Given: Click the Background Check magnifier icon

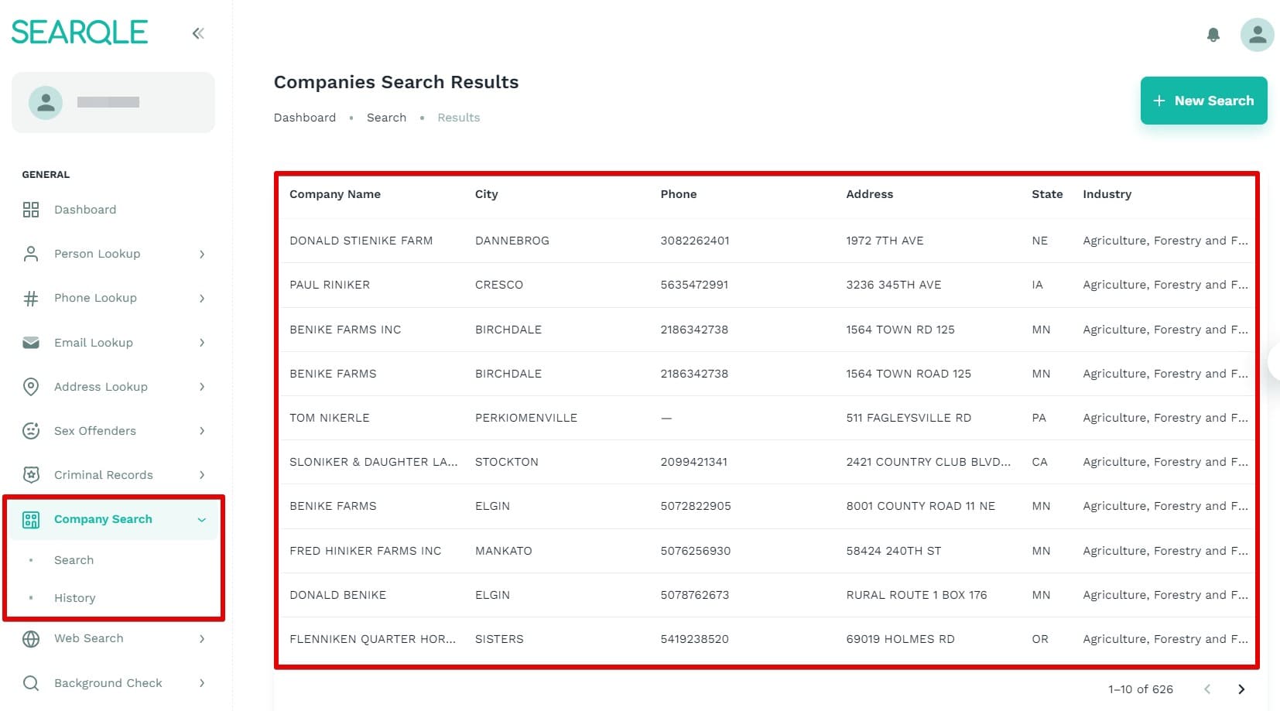Looking at the screenshot, I should (31, 683).
